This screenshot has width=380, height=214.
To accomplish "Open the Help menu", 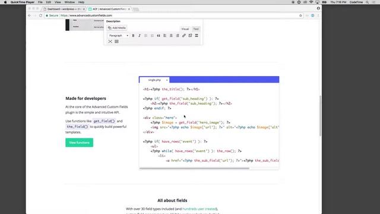I will tap(81, 2).
